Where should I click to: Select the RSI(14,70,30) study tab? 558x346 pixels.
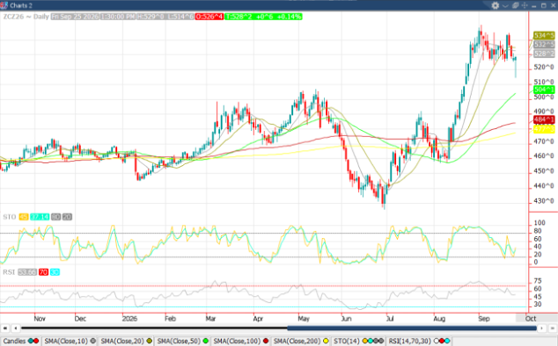(x=419, y=341)
